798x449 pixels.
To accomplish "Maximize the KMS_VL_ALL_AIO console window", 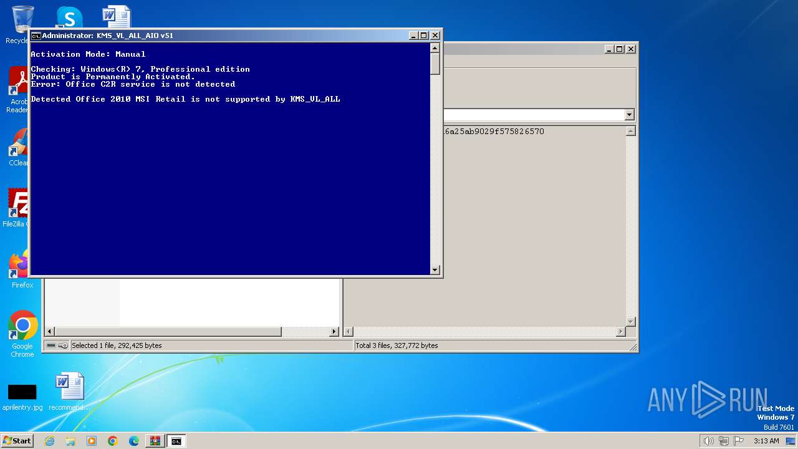I will (x=424, y=36).
